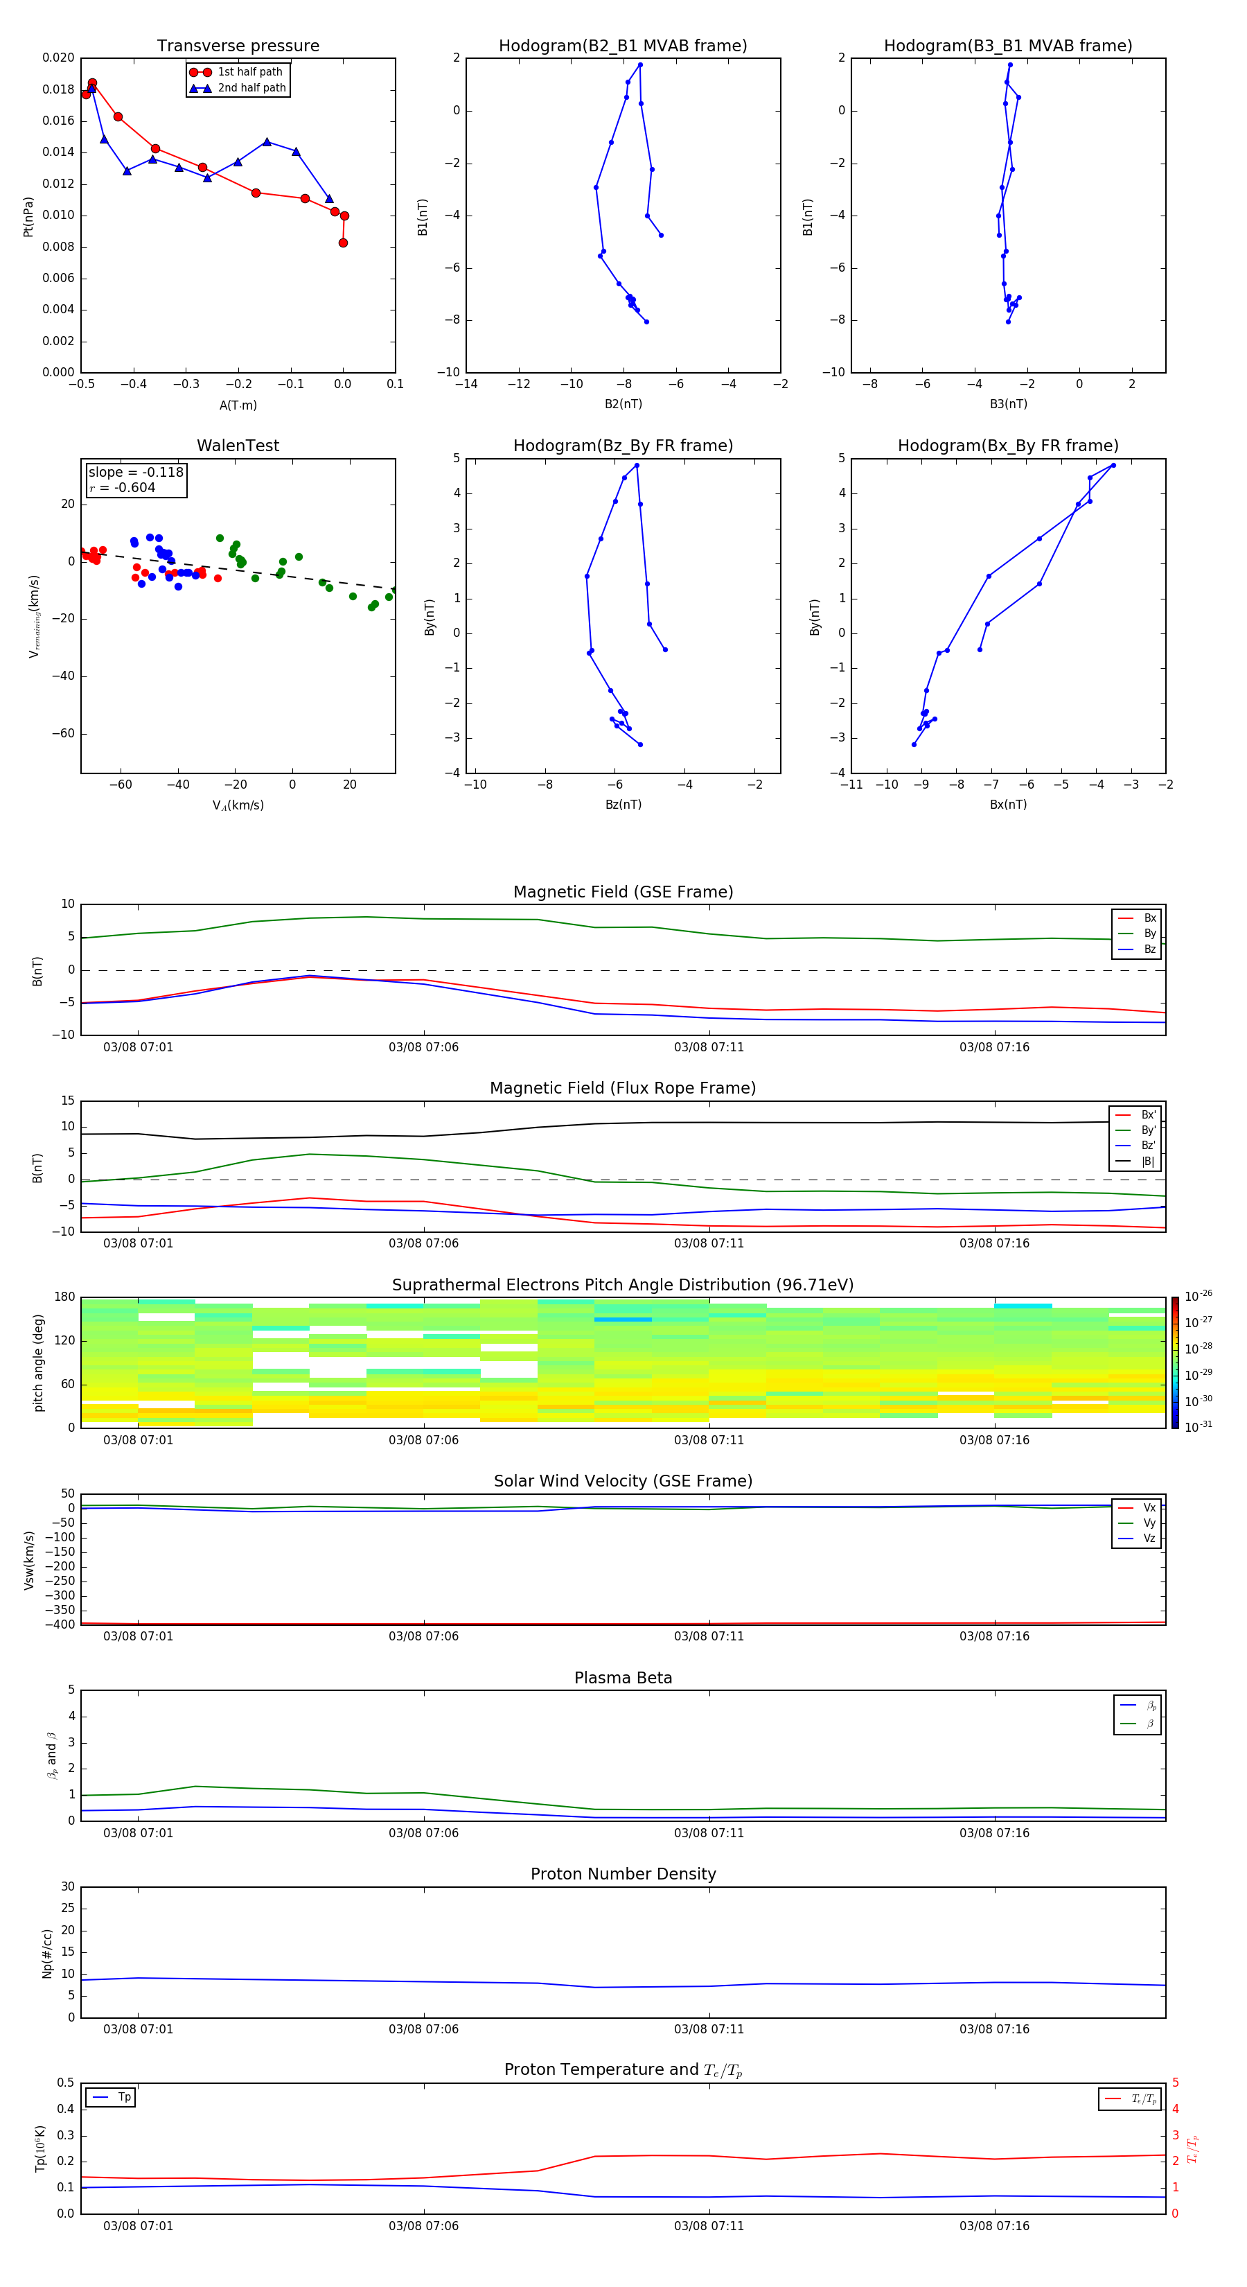
Task: Click the "Tp" legend entry
Action: tap(111, 2097)
